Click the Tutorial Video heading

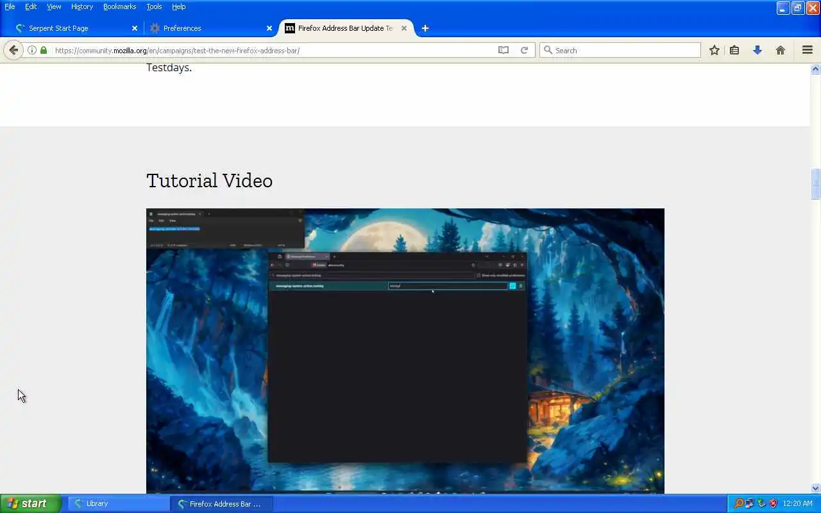(209, 181)
